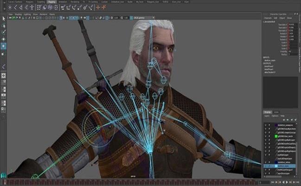Click the purple color swatch of skeleton_weapons layer

(x=276, y=125)
